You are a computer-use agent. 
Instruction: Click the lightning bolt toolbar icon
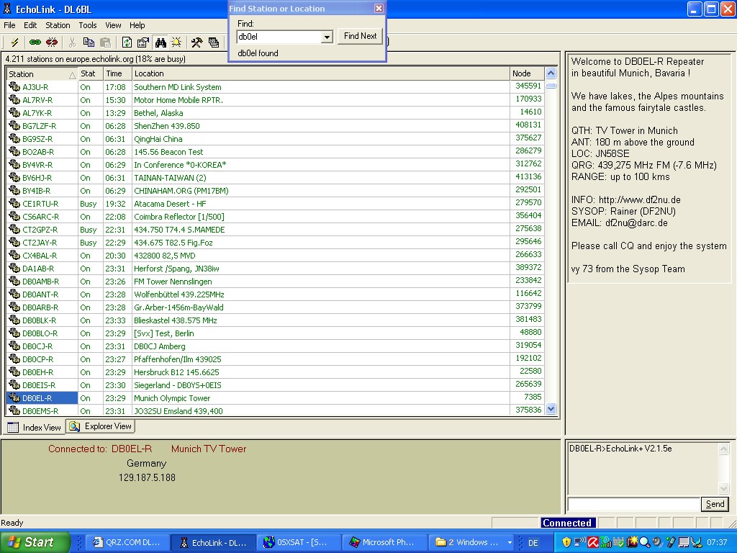[x=14, y=42]
